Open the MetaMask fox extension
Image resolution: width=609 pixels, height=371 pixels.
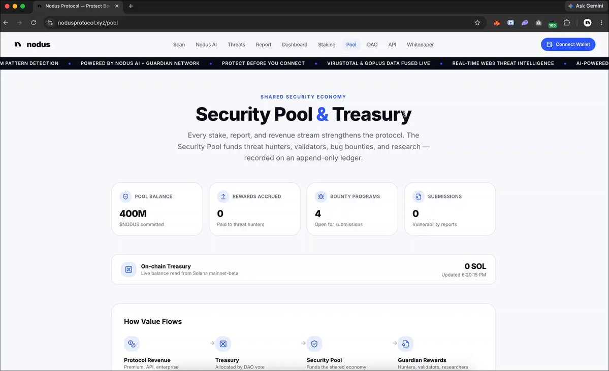[497, 23]
